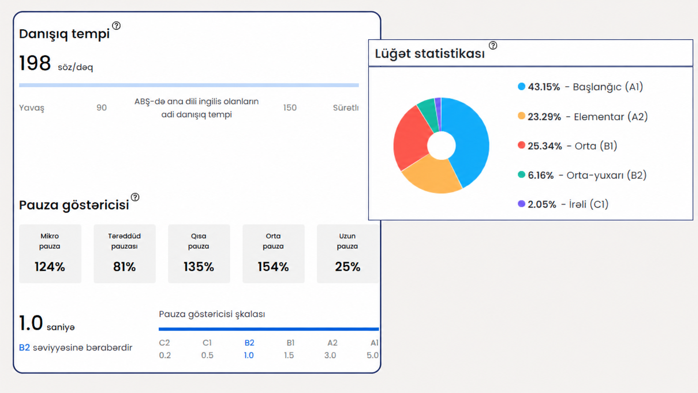698x393 pixels.
Task: Select red Orta (B1) legend dot
Action: (521, 145)
